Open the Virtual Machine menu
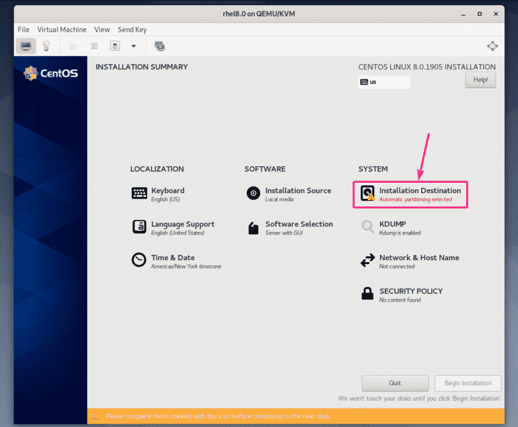This screenshot has width=518, height=427. tap(61, 29)
